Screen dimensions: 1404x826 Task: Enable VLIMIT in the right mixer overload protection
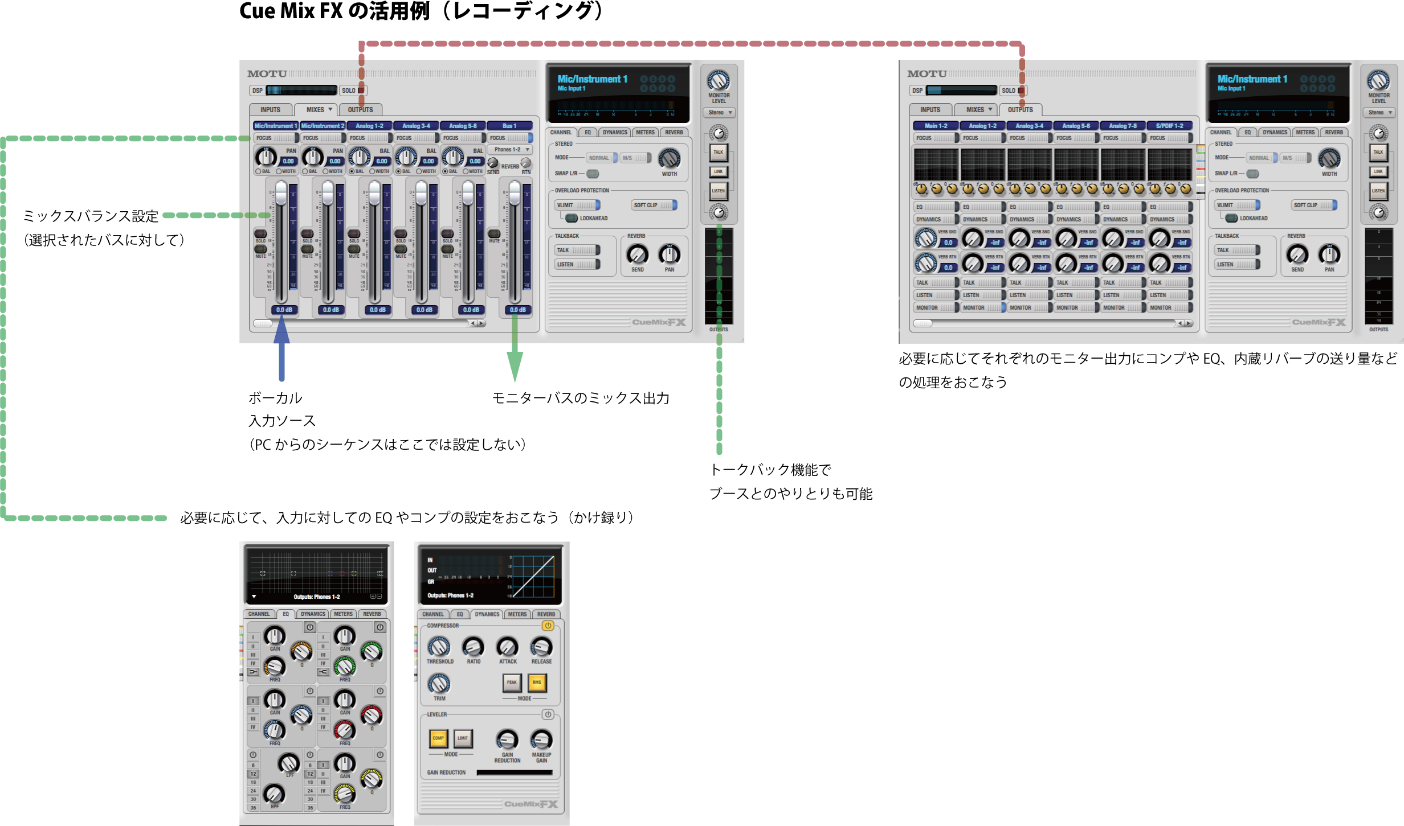(x=1238, y=205)
